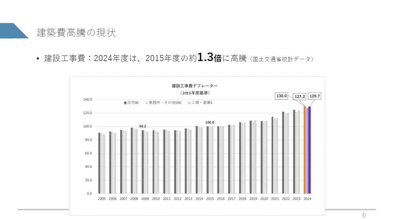Click the 140.0 y-axis label

[x=88, y=99]
